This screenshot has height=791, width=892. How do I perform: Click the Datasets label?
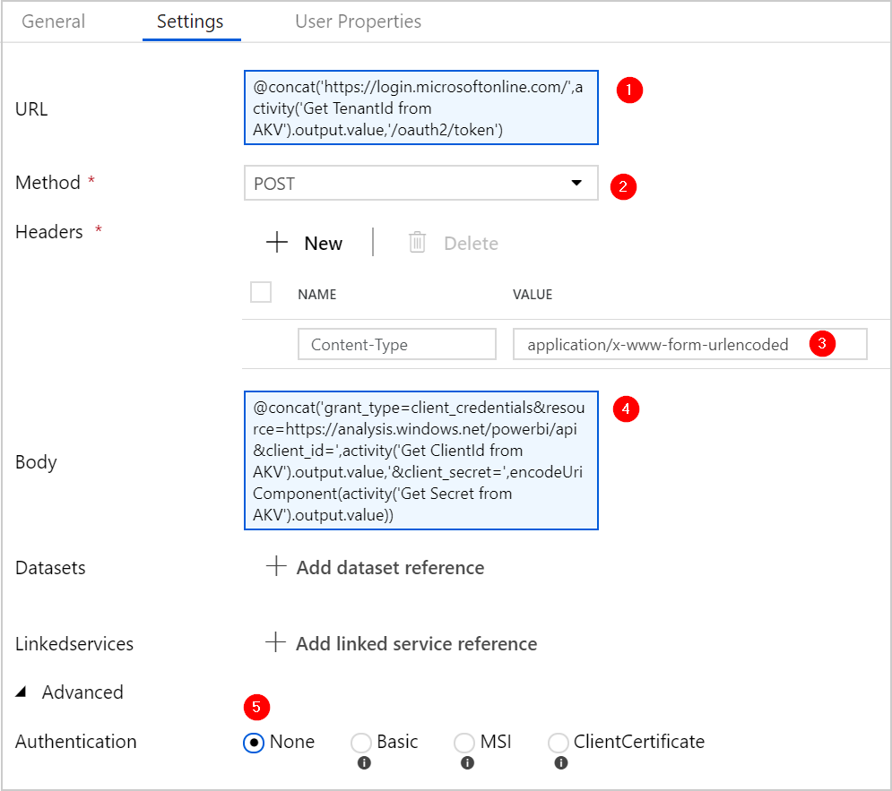pyautogui.click(x=50, y=568)
